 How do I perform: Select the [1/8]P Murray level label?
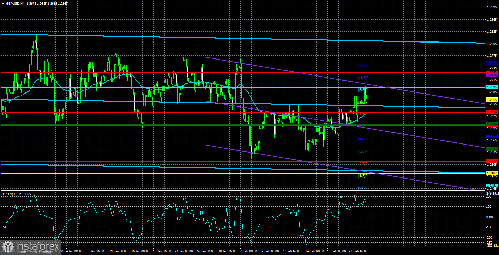363,176
